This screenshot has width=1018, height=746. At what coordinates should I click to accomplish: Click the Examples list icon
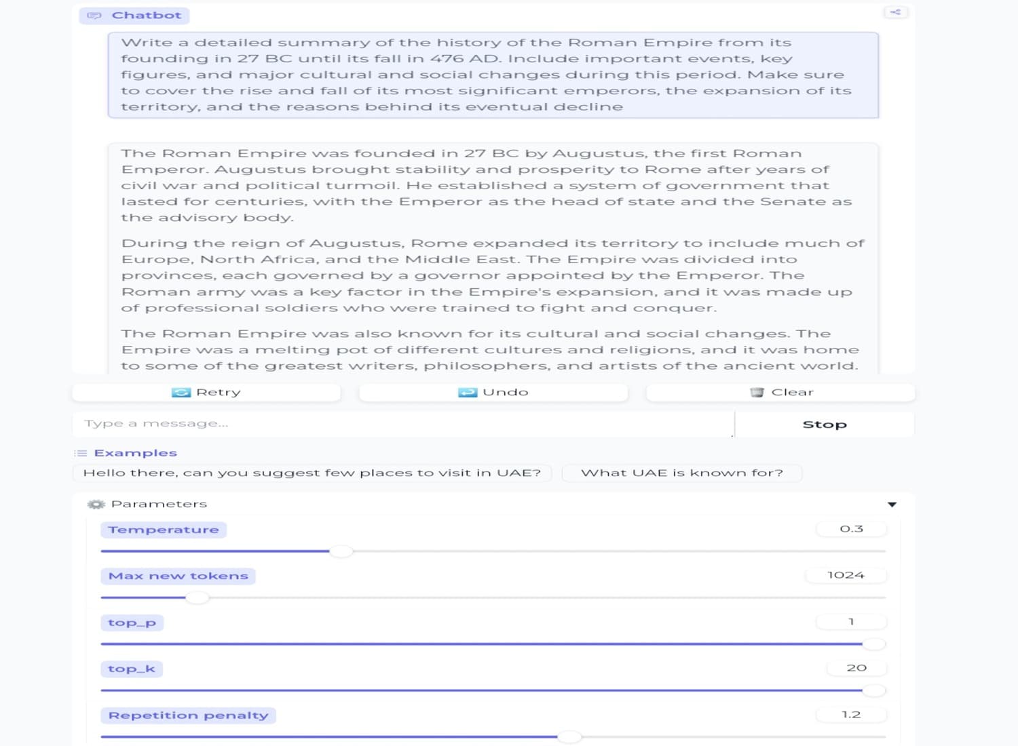pyautogui.click(x=81, y=453)
